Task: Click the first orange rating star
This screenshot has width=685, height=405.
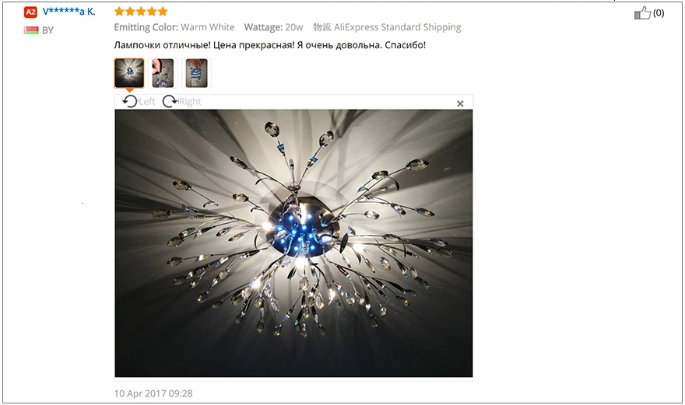Action: [119, 12]
